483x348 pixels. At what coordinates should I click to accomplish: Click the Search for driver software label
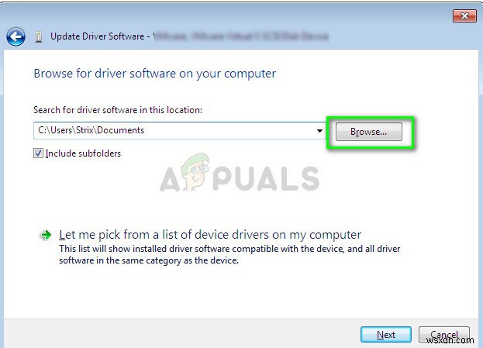pyautogui.click(x=118, y=110)
